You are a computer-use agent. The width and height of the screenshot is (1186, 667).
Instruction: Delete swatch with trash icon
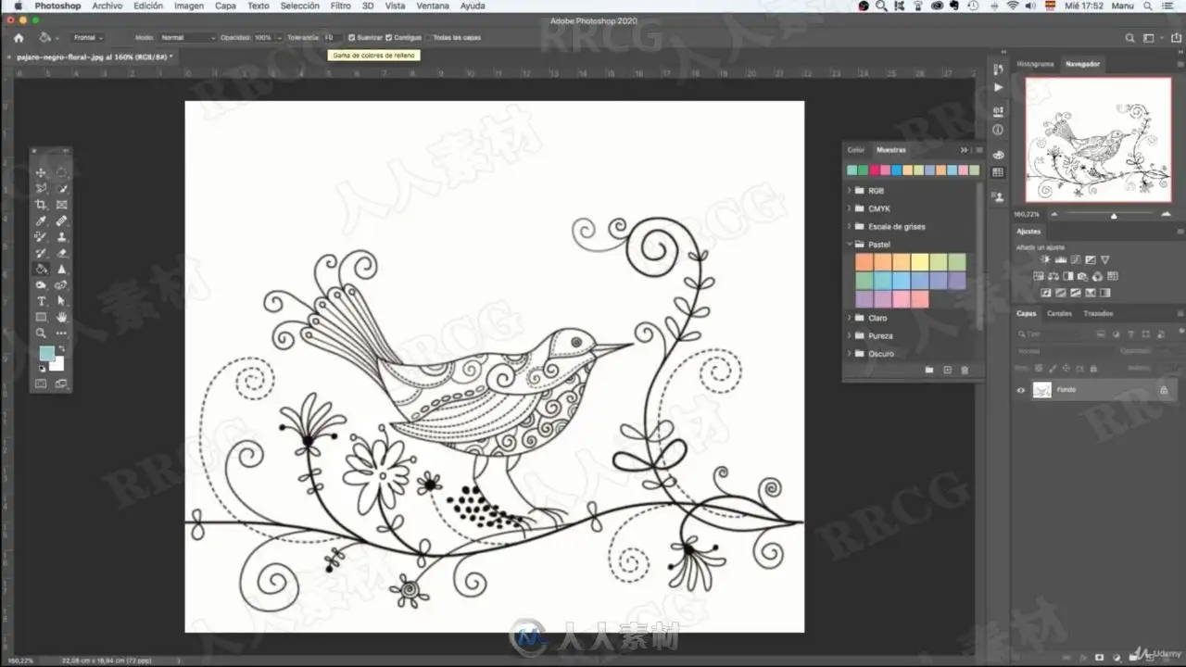pos(965,371)
